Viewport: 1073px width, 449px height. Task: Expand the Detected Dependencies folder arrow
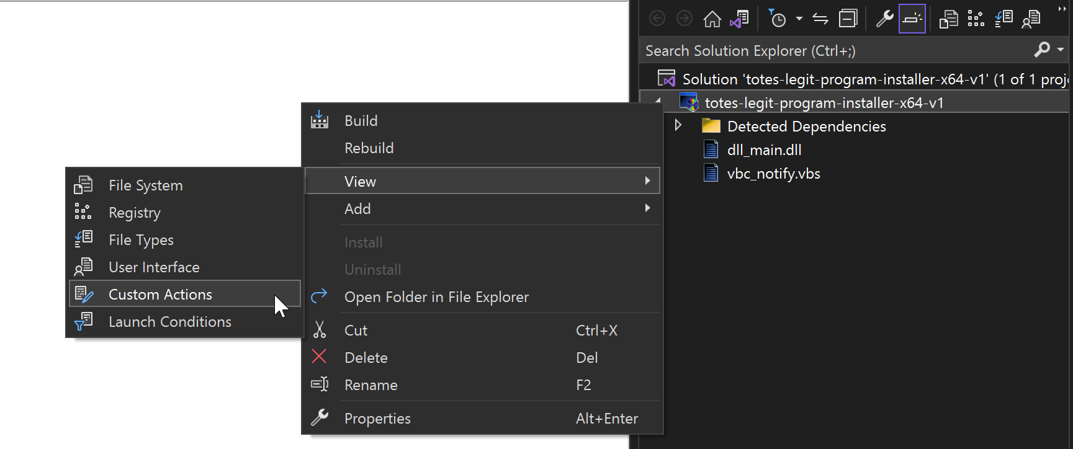click(x=678, y=126)
